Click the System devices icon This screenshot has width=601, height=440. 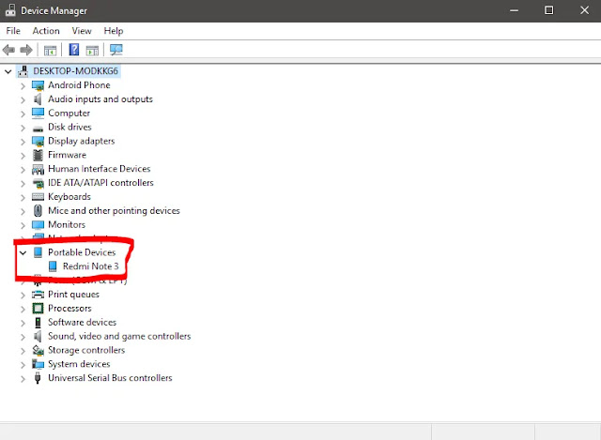[38, 364]
